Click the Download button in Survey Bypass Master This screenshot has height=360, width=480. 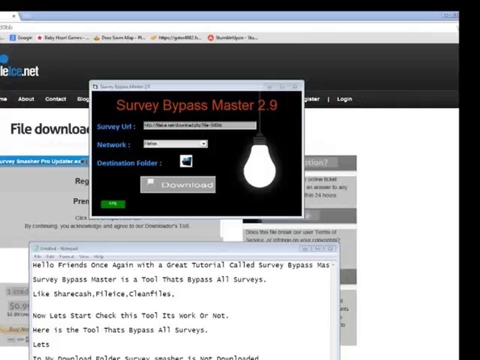178,184
